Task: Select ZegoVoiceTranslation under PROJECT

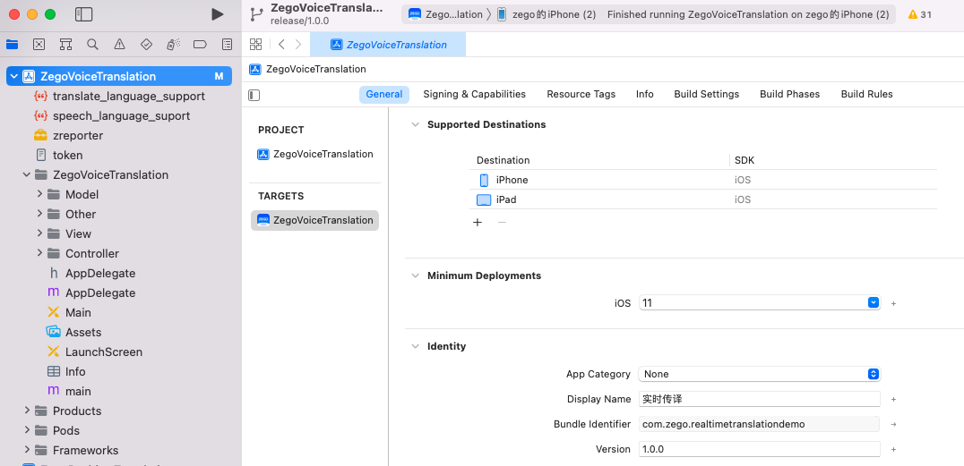Action: (314, 154)
